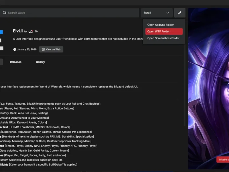
Task: Select Open Screenshots Folder
Action: click(164, 38)
